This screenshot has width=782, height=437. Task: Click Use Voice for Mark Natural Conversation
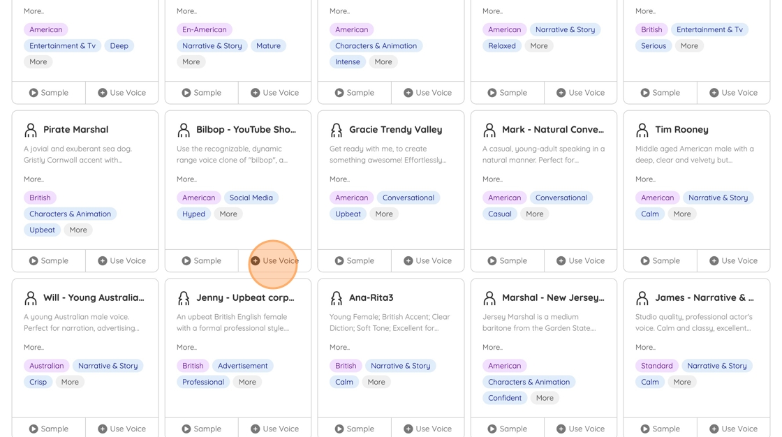click(581, 260)
